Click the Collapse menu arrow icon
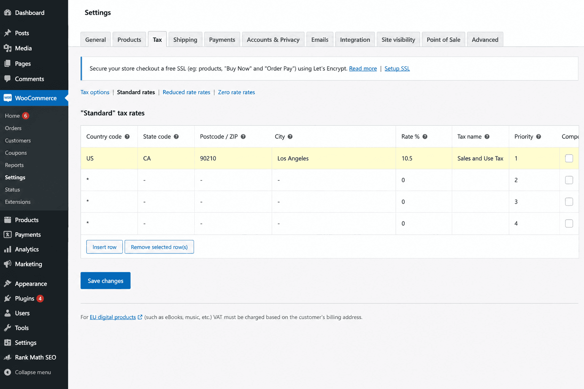584x389 pixels. (8, 372)
